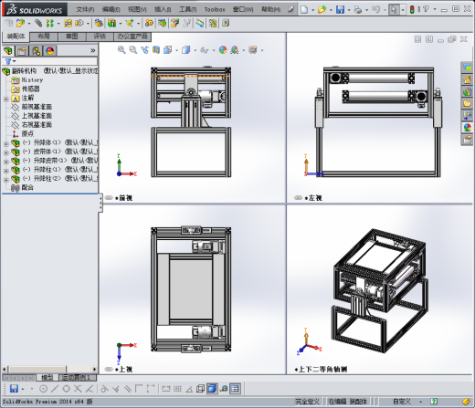Screen dimensions: 475x408
Task: Open the 文件(F) menu
Action: [85, 9]
